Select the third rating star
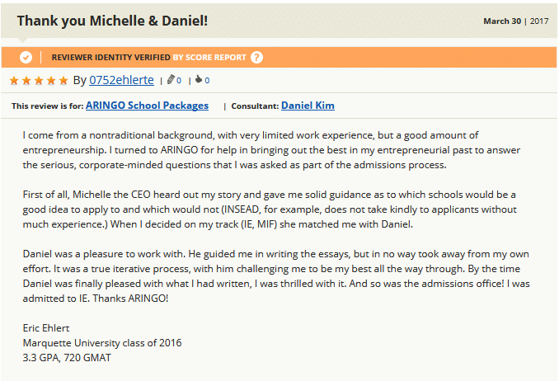 pos(39,80)
